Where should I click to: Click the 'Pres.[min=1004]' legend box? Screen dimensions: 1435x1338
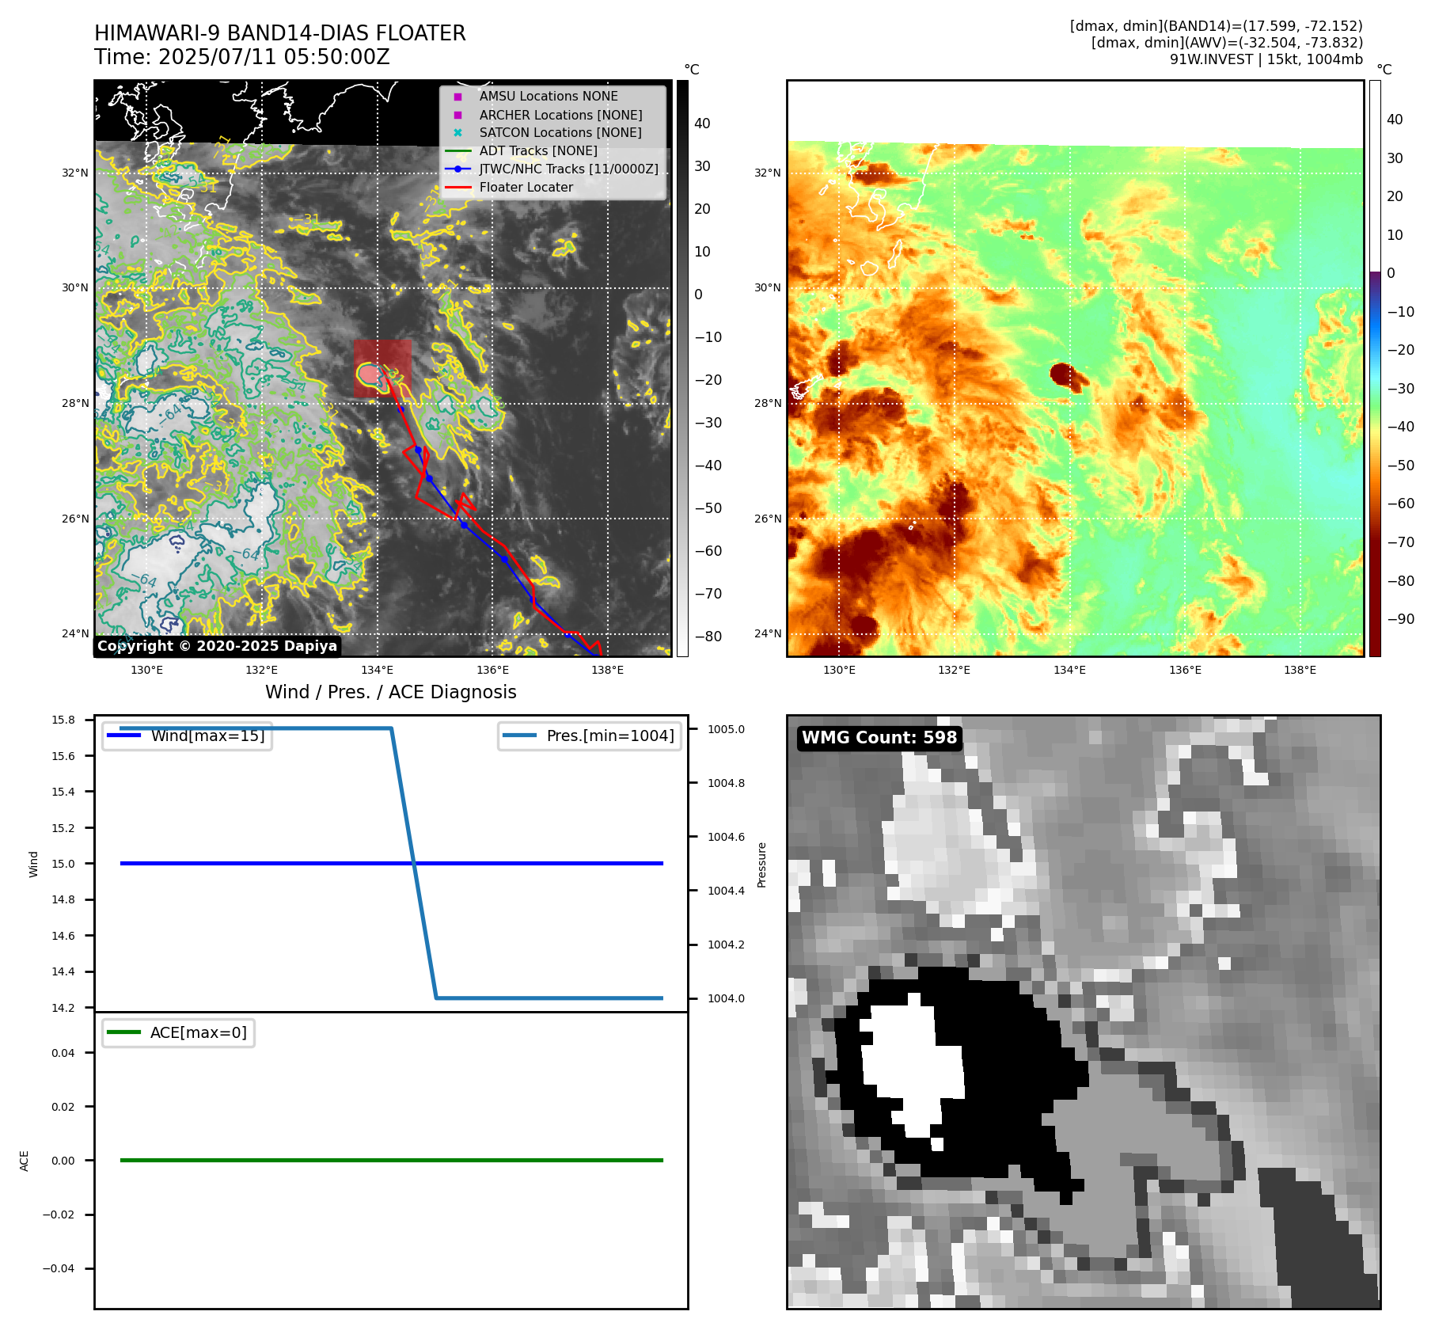(590, 736)
